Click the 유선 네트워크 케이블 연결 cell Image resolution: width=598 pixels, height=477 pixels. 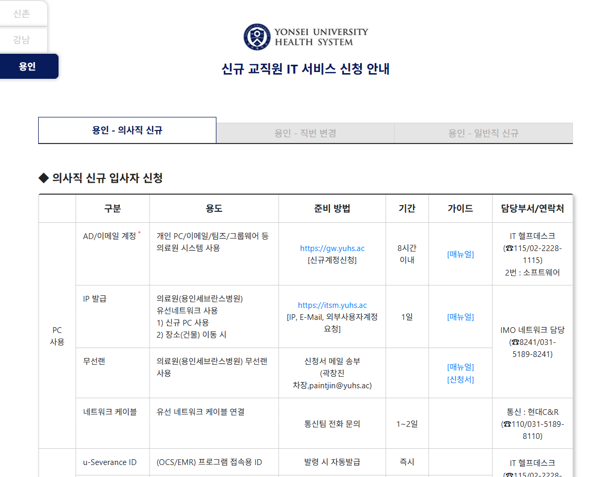(x=214, y=423)
